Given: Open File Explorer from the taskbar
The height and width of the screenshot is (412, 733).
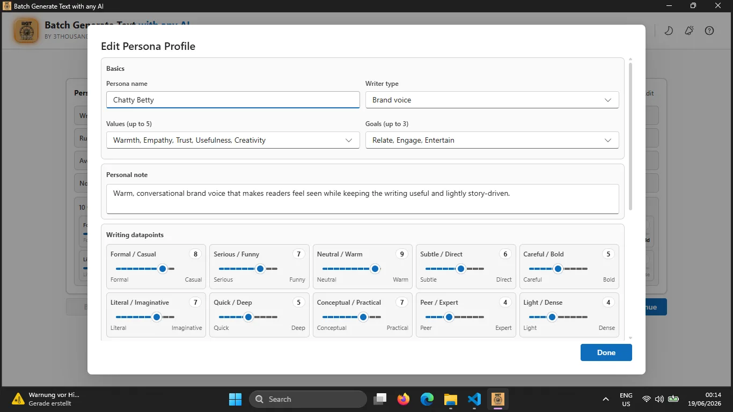Looking at the screenshot, I should pyautogui.click(x=450, y=399).
